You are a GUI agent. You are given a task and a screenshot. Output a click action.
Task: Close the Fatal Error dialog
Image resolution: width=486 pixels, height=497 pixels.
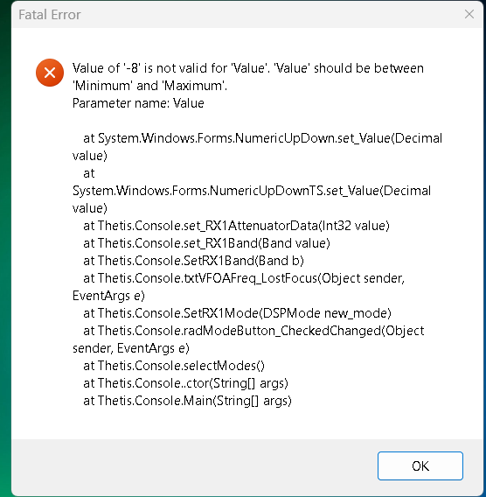click(469, 14)
